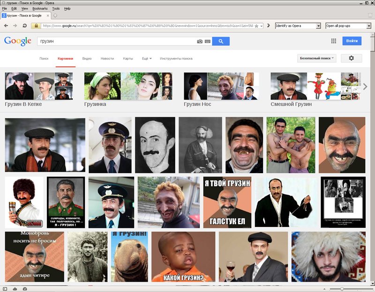Switch to the Карты tab
375x292 pixels.
pos(128,58)
